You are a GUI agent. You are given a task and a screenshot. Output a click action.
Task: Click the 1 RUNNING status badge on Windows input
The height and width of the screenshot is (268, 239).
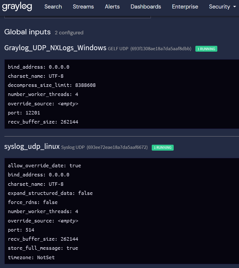pyautogui.click(x=206, y=49)
